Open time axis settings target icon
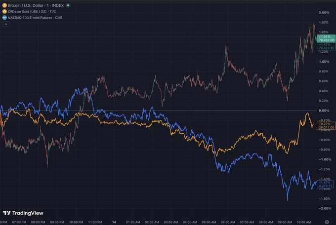336x225 pixels. [327, 222]
